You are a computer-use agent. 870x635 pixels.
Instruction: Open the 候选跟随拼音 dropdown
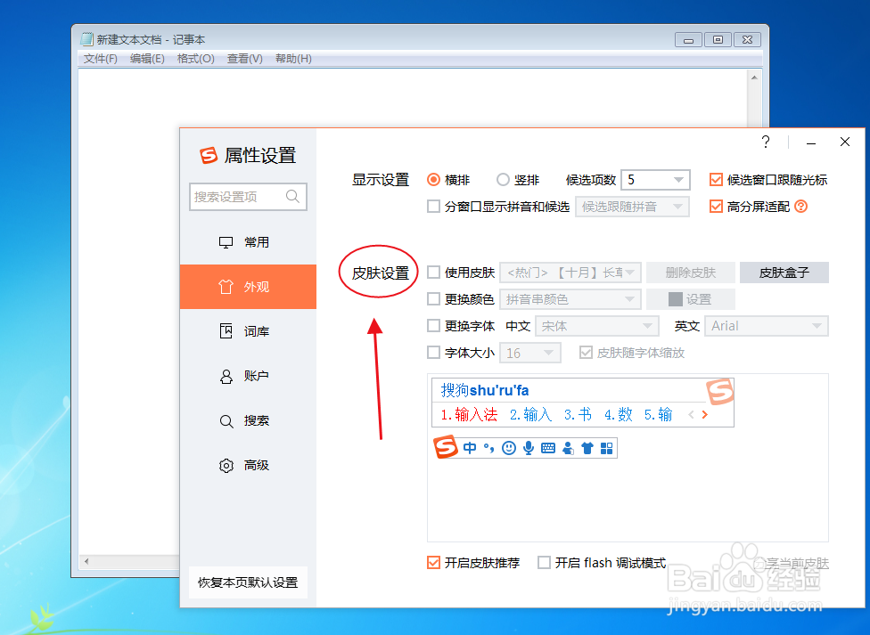(x=633, y=207)
